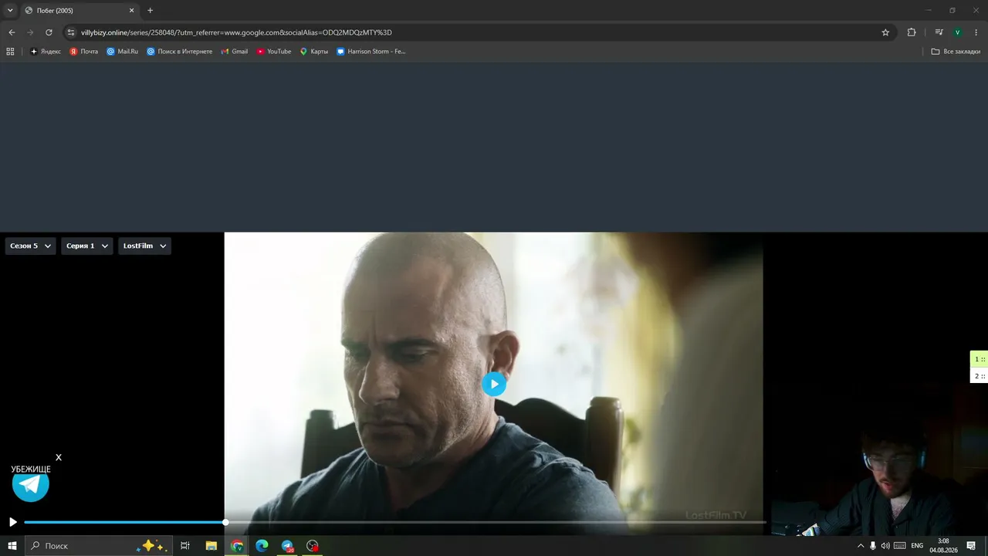Open the touch keyboard tray icon
The width and height of the screenshot is (988, 556).
(x=899, y=546)
